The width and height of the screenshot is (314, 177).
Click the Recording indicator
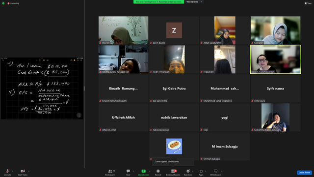(13, 3)
